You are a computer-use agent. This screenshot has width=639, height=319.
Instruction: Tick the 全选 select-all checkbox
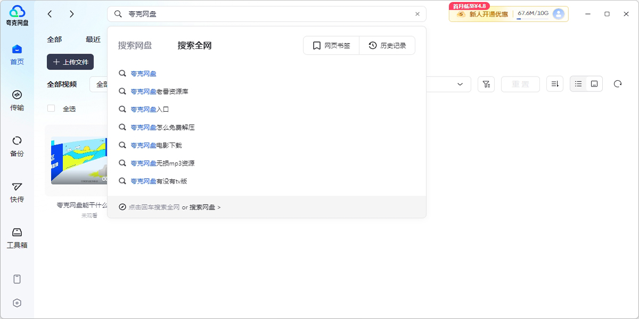click(x=51, y=108)
